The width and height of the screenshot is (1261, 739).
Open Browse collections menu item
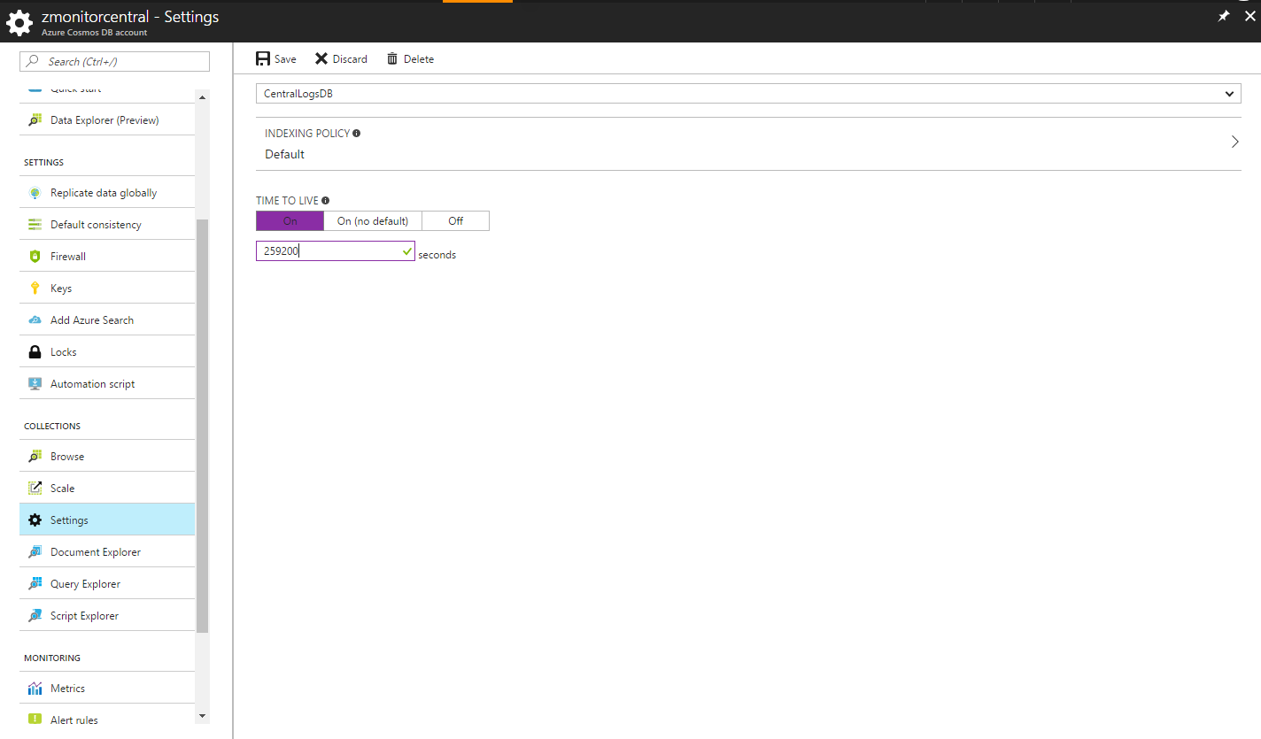pyautogui.click(x=107, y=457)
